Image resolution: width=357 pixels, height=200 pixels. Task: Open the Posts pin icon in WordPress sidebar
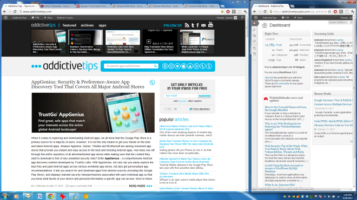[255, 30]
